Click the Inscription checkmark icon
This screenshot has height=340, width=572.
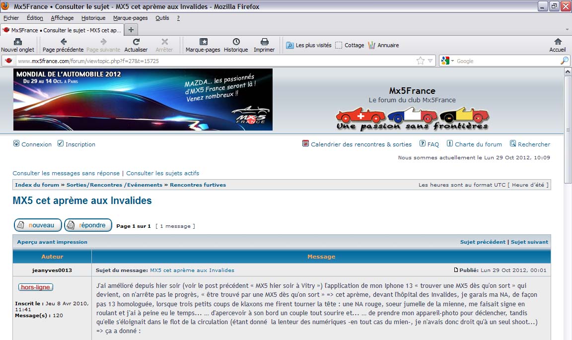click(61, 143)
